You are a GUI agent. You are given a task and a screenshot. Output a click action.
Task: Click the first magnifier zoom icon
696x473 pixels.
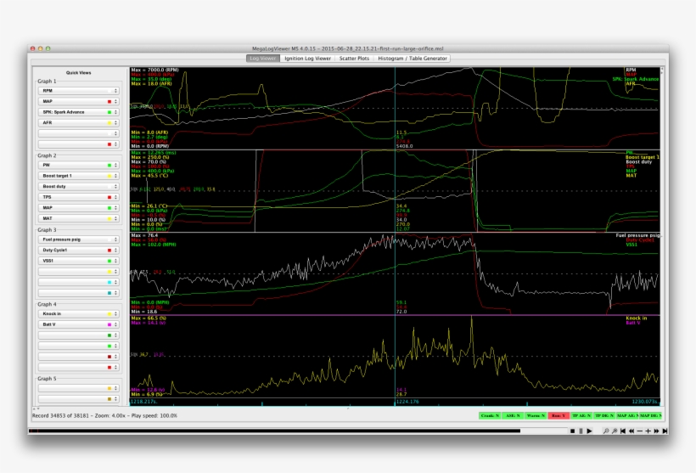[x=606, y=431]
